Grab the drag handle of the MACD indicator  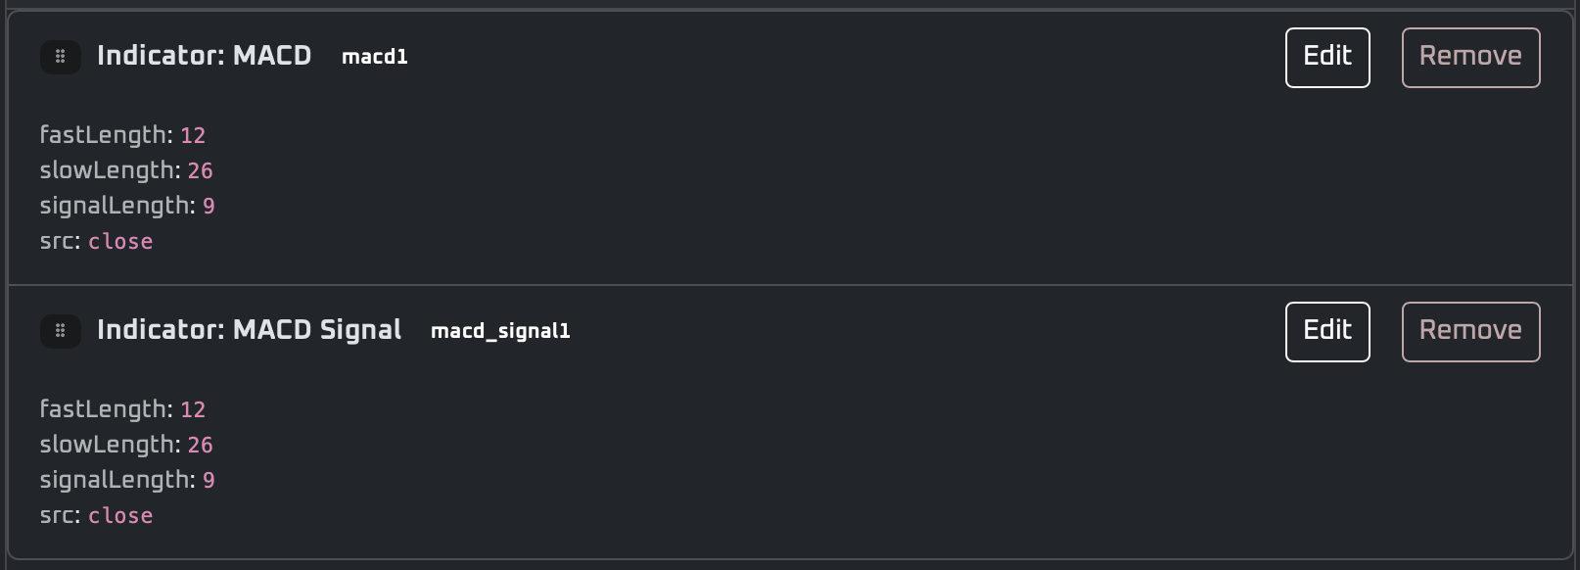60,57
